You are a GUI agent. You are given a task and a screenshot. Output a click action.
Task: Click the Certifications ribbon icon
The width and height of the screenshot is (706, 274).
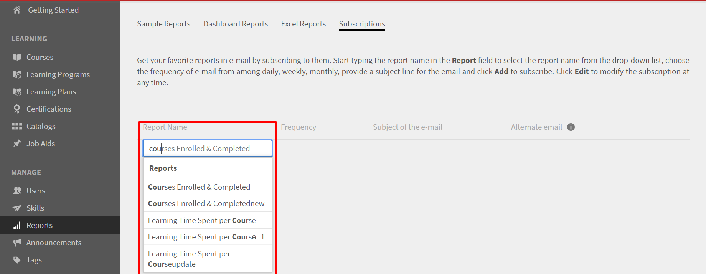17,109
